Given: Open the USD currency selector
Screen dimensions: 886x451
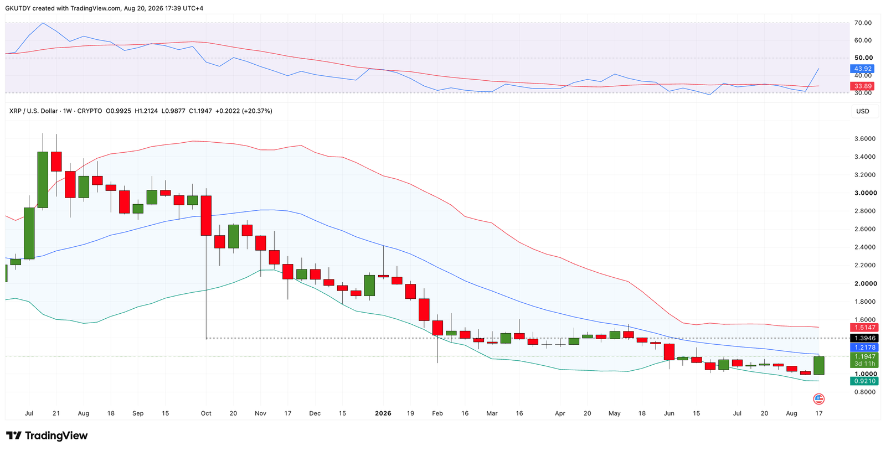Looking at the screenshot, I should [863, 111].
